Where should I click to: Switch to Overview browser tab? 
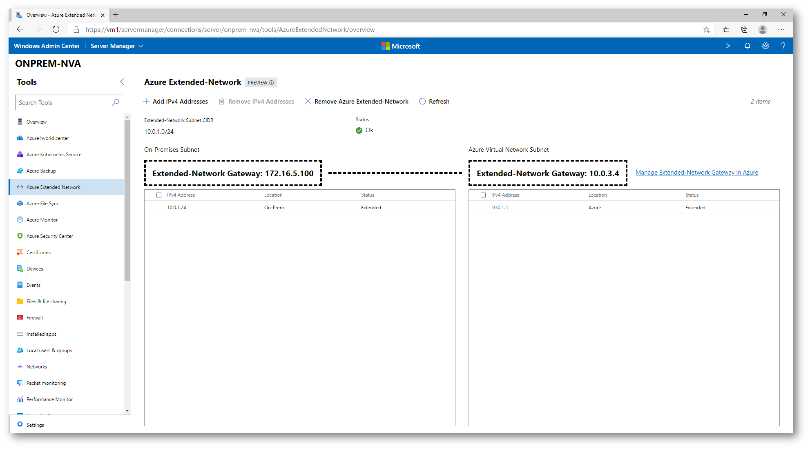click(60, 15)
